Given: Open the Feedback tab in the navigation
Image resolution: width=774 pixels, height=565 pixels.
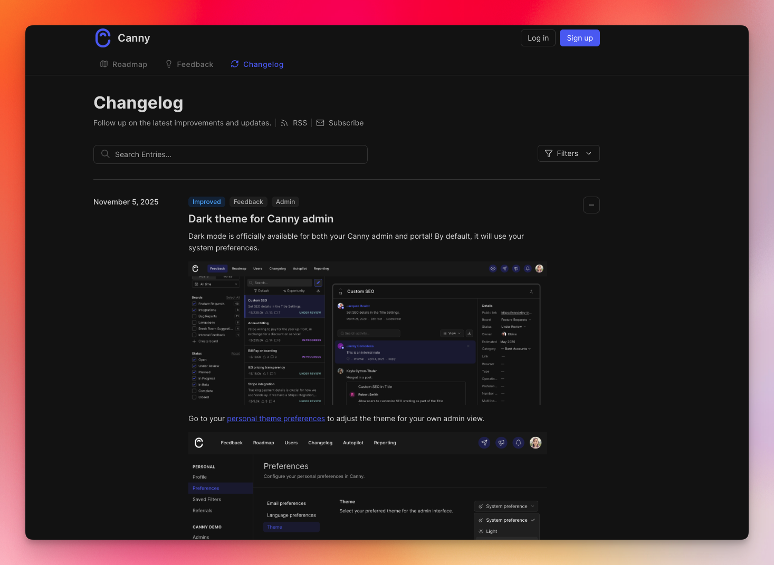Looking at the screenshot, I should click(x=189, y=64).
